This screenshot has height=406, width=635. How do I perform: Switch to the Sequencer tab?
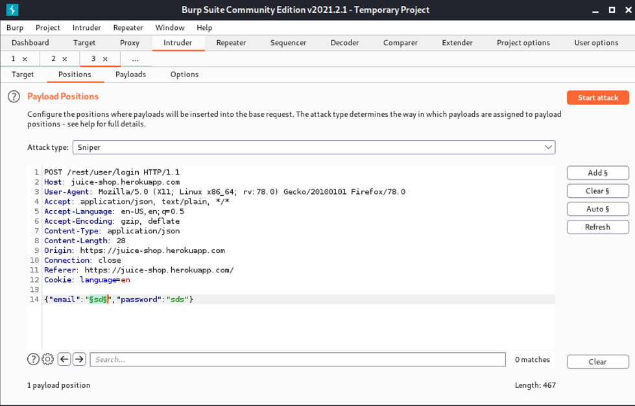pyautogui.click(x=289, y=43)
